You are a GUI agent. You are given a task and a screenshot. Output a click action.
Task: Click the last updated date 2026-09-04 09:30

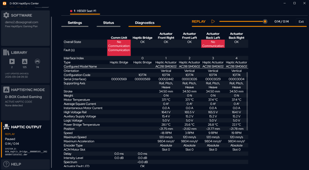tap(16, 77)
